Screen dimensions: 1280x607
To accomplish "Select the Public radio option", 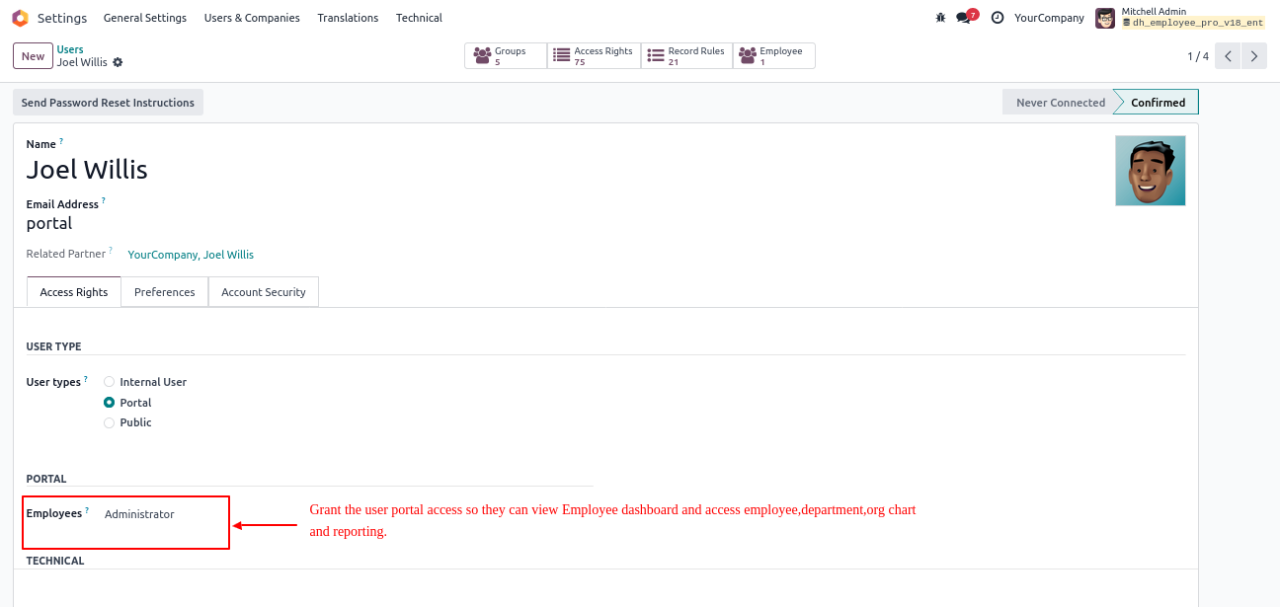I will [x=110, y=422].
